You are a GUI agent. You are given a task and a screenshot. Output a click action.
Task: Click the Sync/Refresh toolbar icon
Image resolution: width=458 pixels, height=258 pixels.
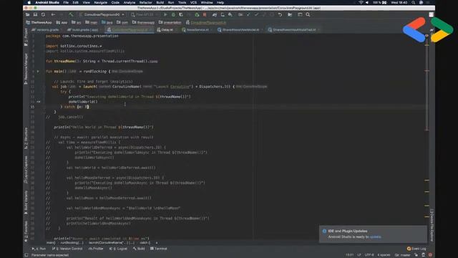[x=43, y=14]
